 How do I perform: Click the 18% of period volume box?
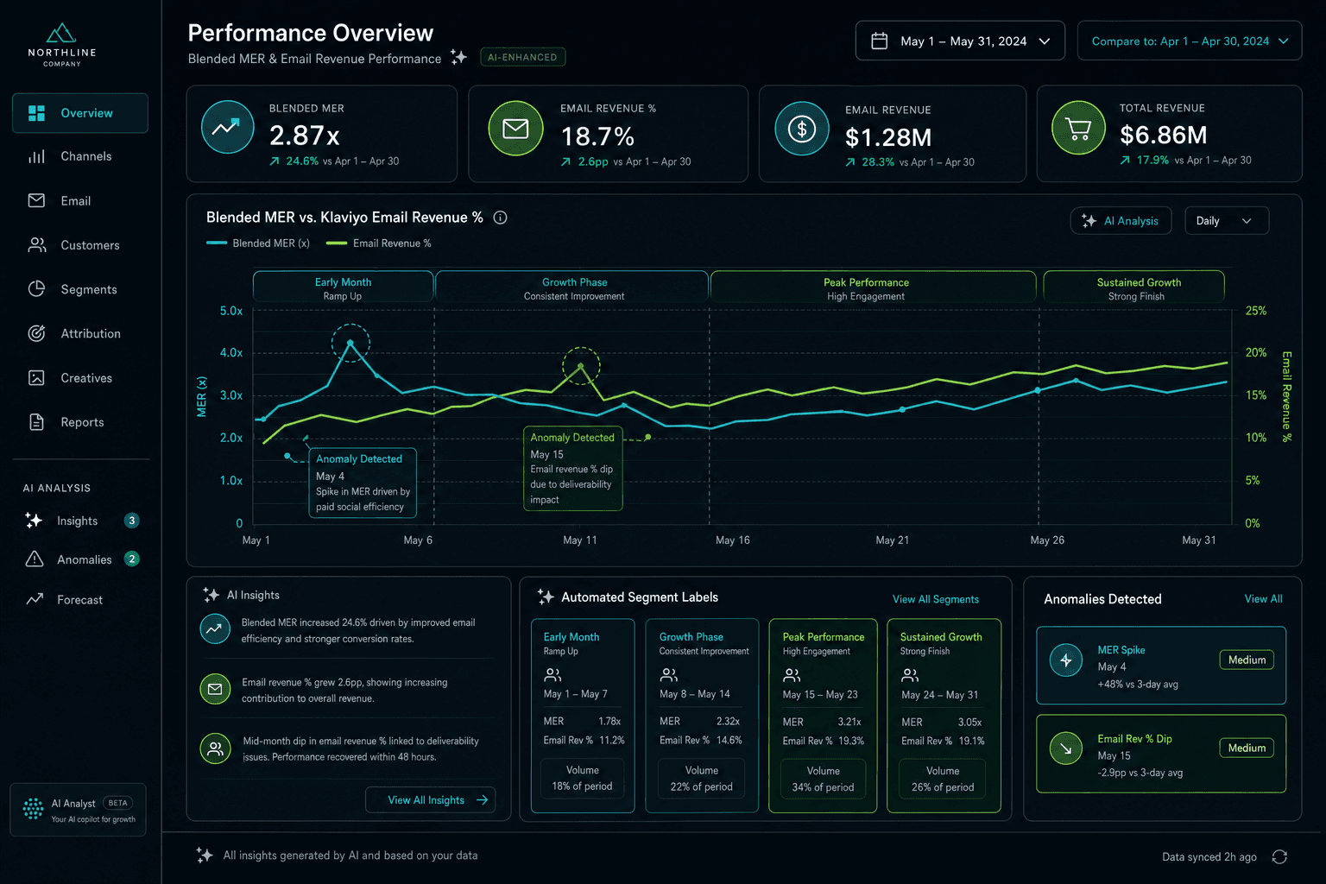tap(582, 778)
